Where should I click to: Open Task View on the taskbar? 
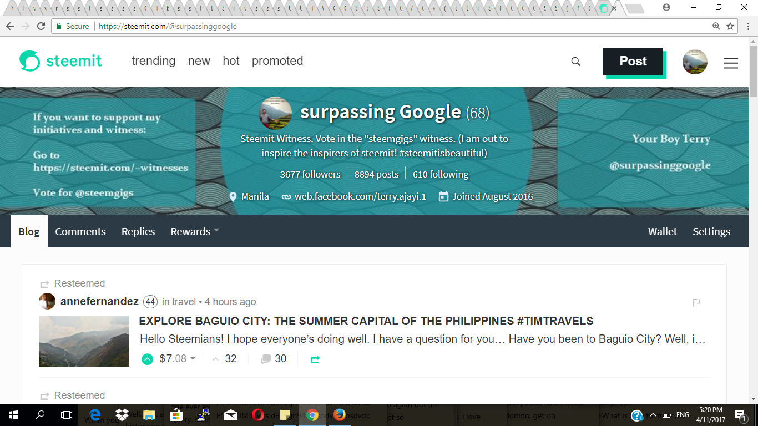67,415
